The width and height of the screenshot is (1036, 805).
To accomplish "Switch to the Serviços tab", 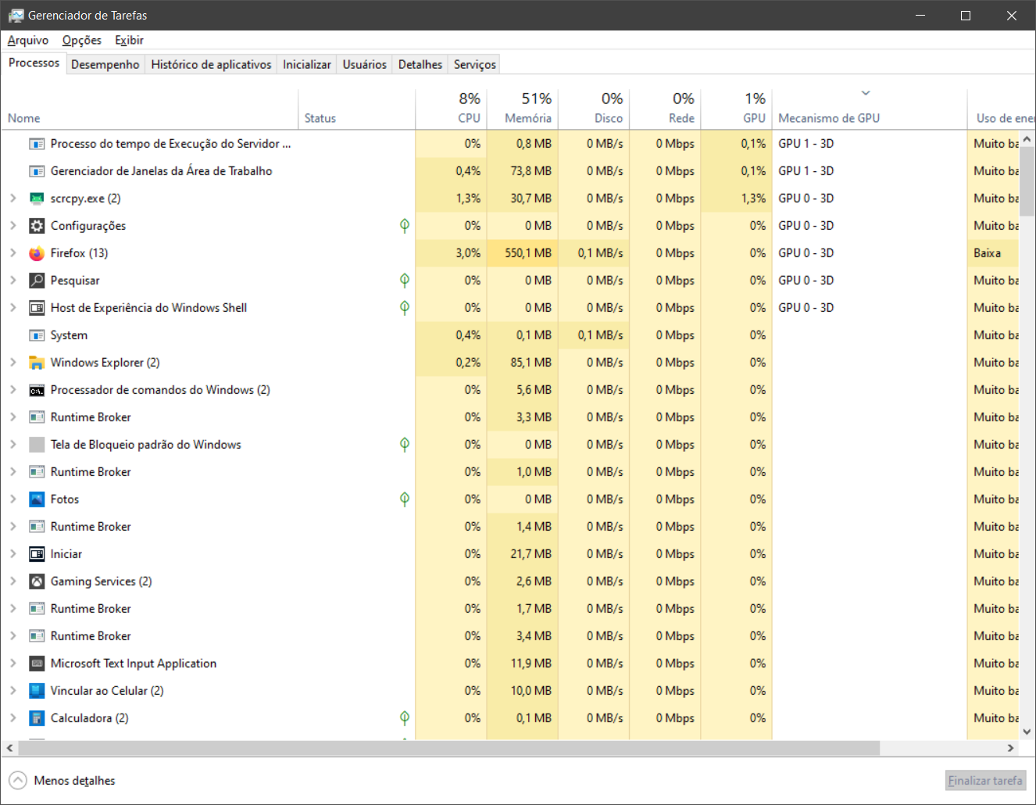I will tap(475, 65).
